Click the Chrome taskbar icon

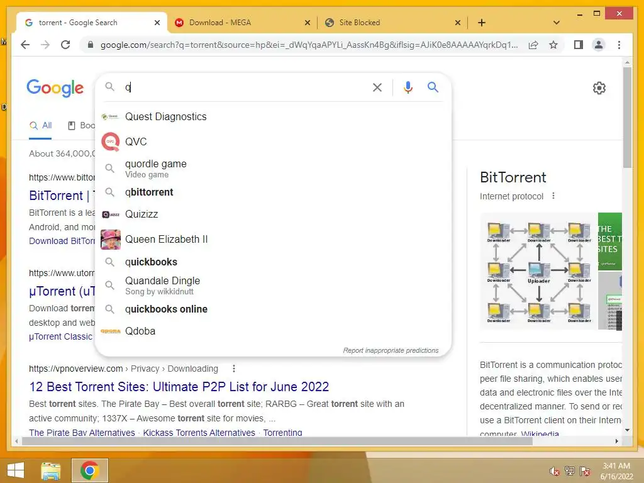(x=89, y=470)
